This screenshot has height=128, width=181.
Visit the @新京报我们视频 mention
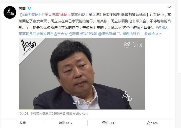tap(83, 34)
